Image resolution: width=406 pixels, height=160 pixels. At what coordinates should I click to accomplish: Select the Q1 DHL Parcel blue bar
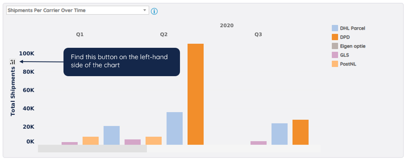112,135
